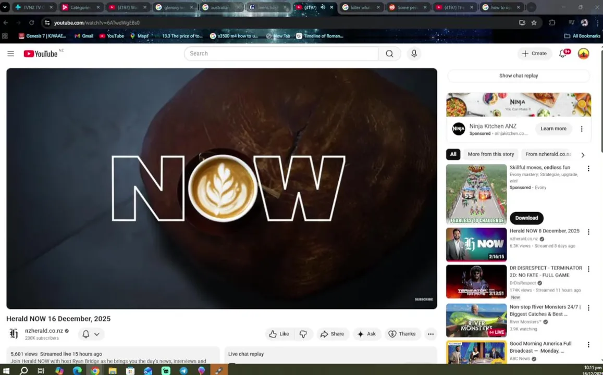This screenshot has width=603, height=375.
Task: Click the nzherald.co.nz channel name
Action: (44, 330)
